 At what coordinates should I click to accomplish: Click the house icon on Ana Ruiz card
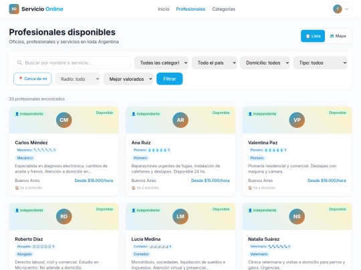point(134,188)
